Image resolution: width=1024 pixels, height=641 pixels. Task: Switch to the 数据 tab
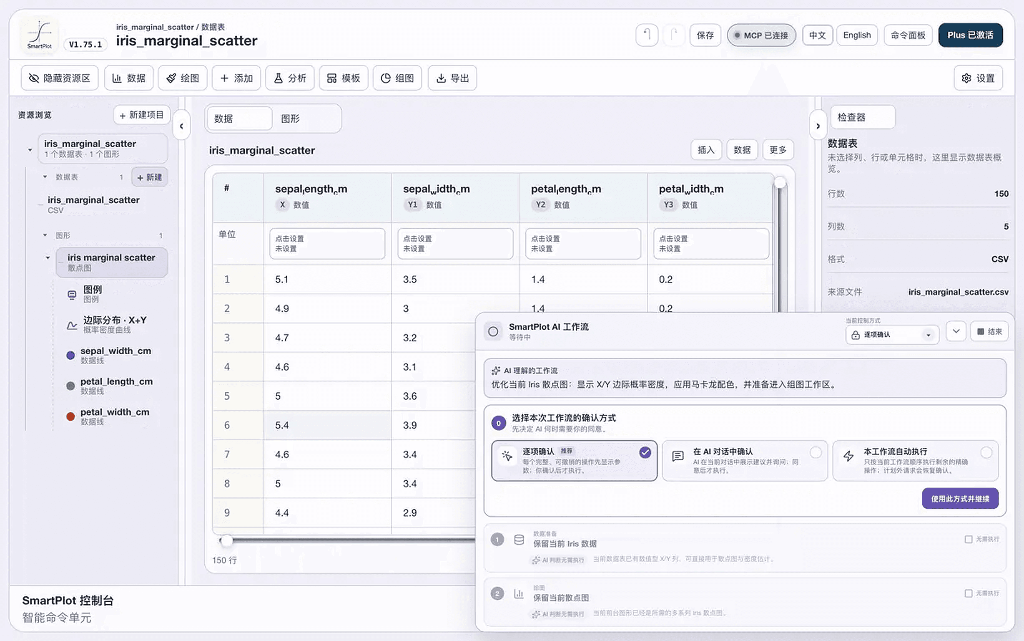(239, 119)
